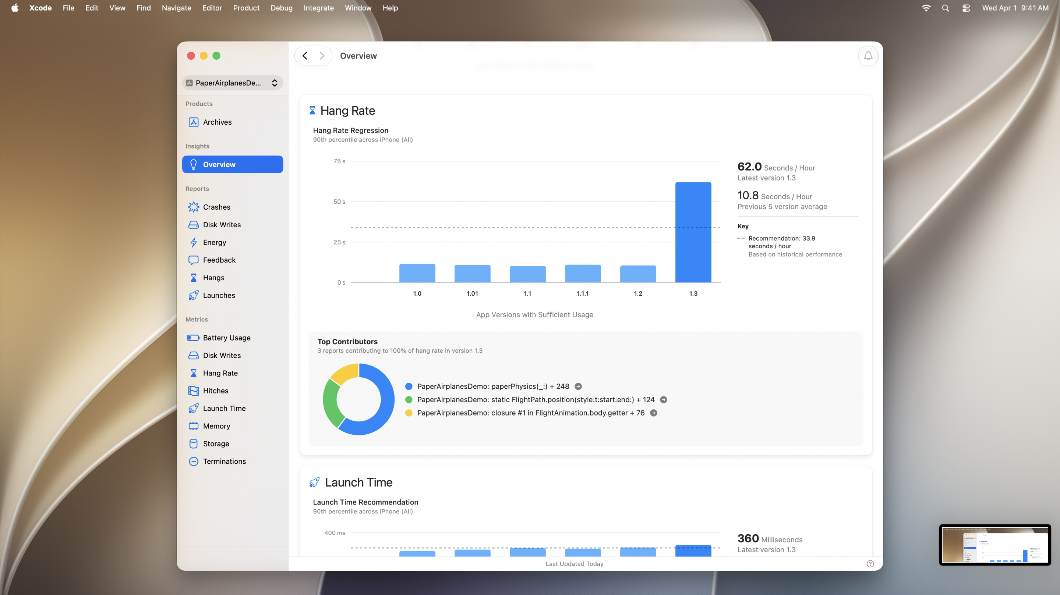Open Control Center in menu bar
Screen dimensions: 1060x595
click(x=966, y=8)
